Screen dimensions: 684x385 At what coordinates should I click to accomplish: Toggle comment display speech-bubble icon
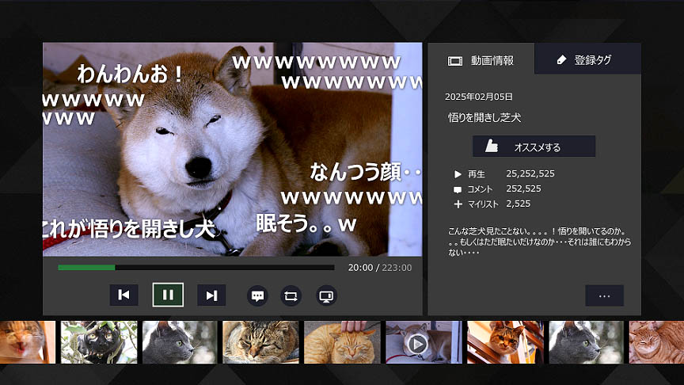tap(257, 296)
